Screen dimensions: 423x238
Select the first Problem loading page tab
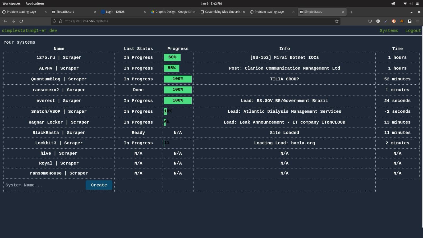tap(24, 12)
